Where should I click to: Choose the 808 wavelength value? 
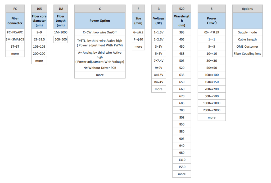click(182, 117)
